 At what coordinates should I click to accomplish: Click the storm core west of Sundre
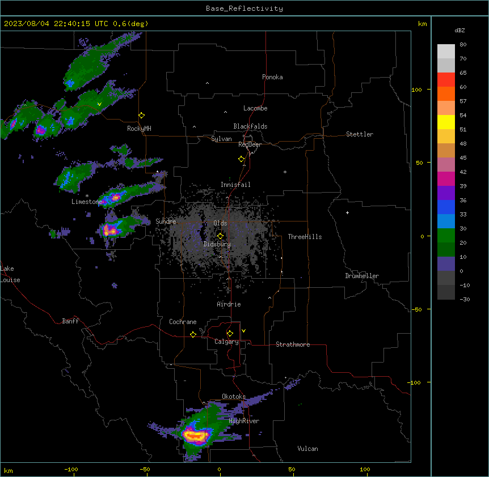coord(110,231)
